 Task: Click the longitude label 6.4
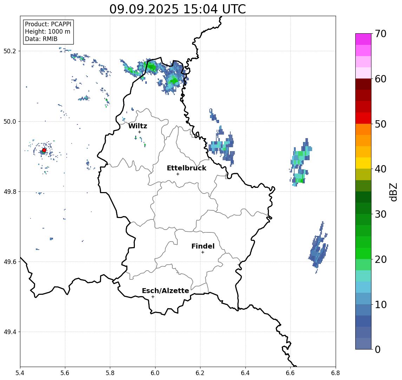click(245, 373)
